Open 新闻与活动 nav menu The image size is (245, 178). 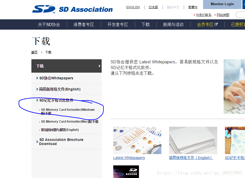173,24
